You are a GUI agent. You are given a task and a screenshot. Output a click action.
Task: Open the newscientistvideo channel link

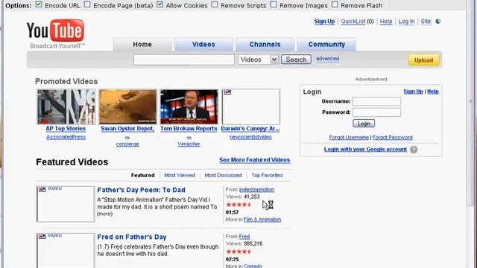pos(250,137)
